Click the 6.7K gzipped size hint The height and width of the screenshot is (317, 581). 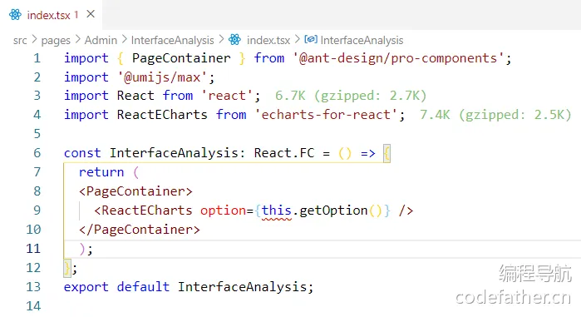tap(351, 96)
